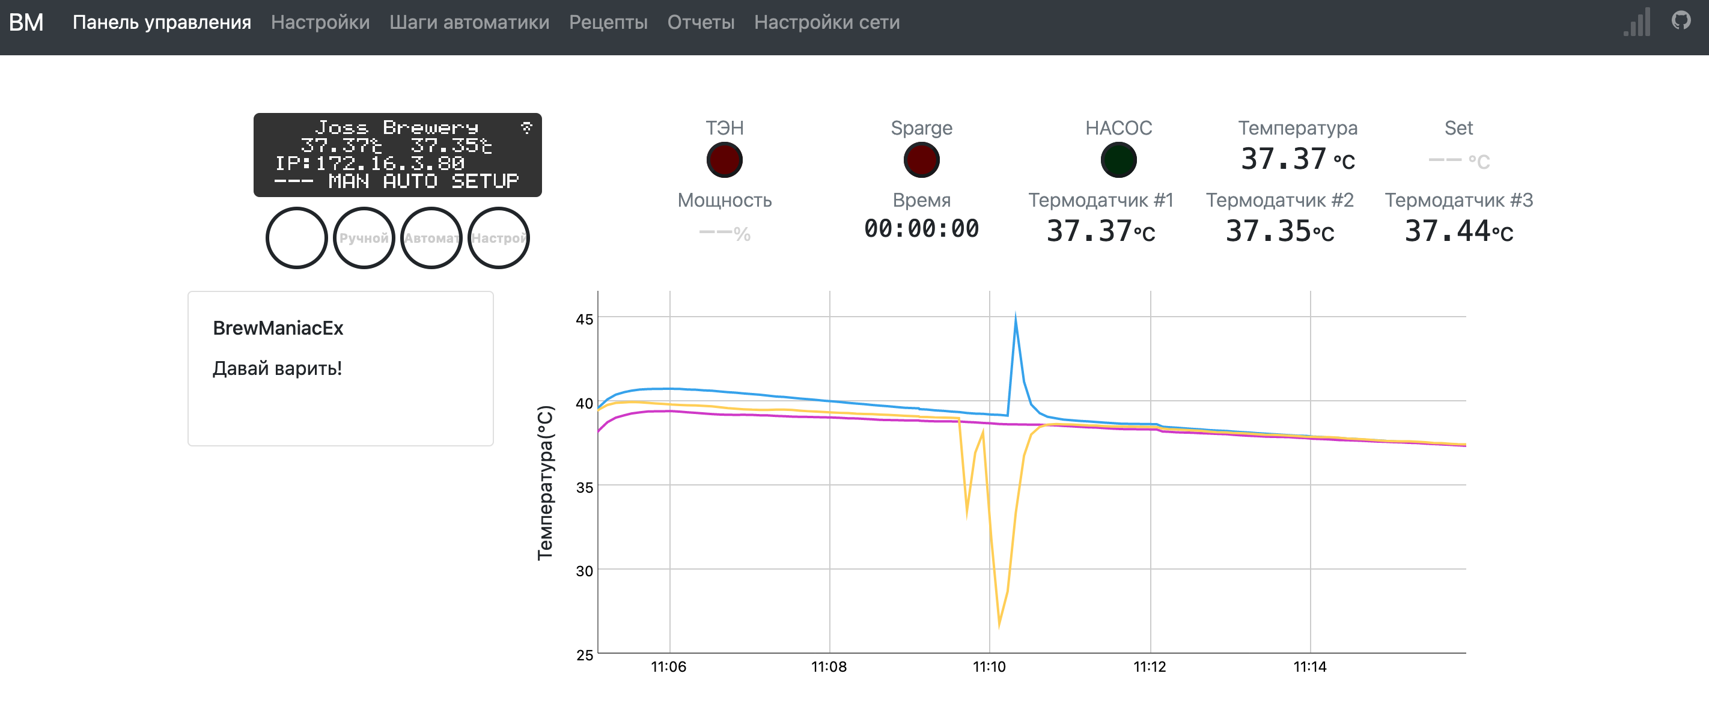Click the 11:06 time axis label
The image size is (1709, 703).
669,666
